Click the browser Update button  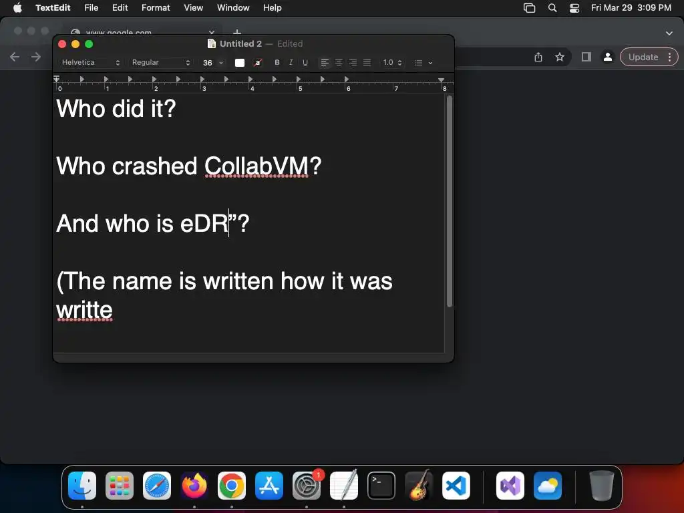click(643, 57)
